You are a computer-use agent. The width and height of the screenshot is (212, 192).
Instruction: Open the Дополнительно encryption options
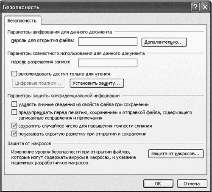point(164,42)
